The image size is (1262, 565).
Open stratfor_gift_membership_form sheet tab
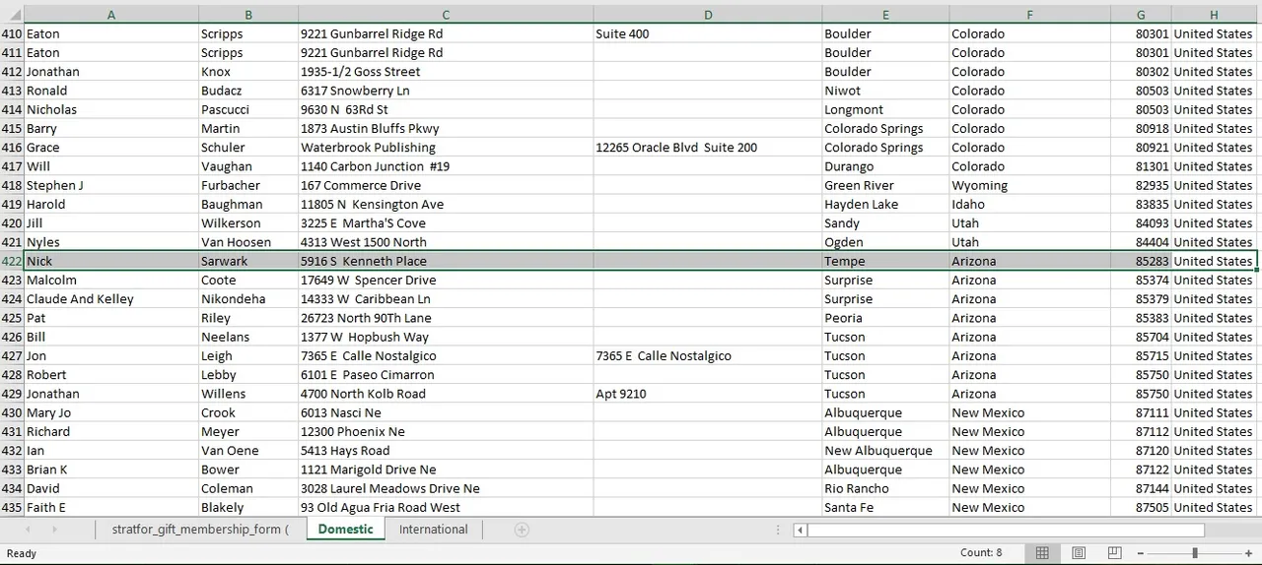[x=200, y=530]
